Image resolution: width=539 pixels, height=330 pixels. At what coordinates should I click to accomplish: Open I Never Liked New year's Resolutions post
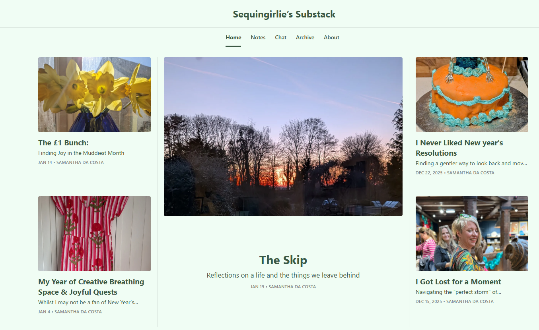(x=459, y=148)
